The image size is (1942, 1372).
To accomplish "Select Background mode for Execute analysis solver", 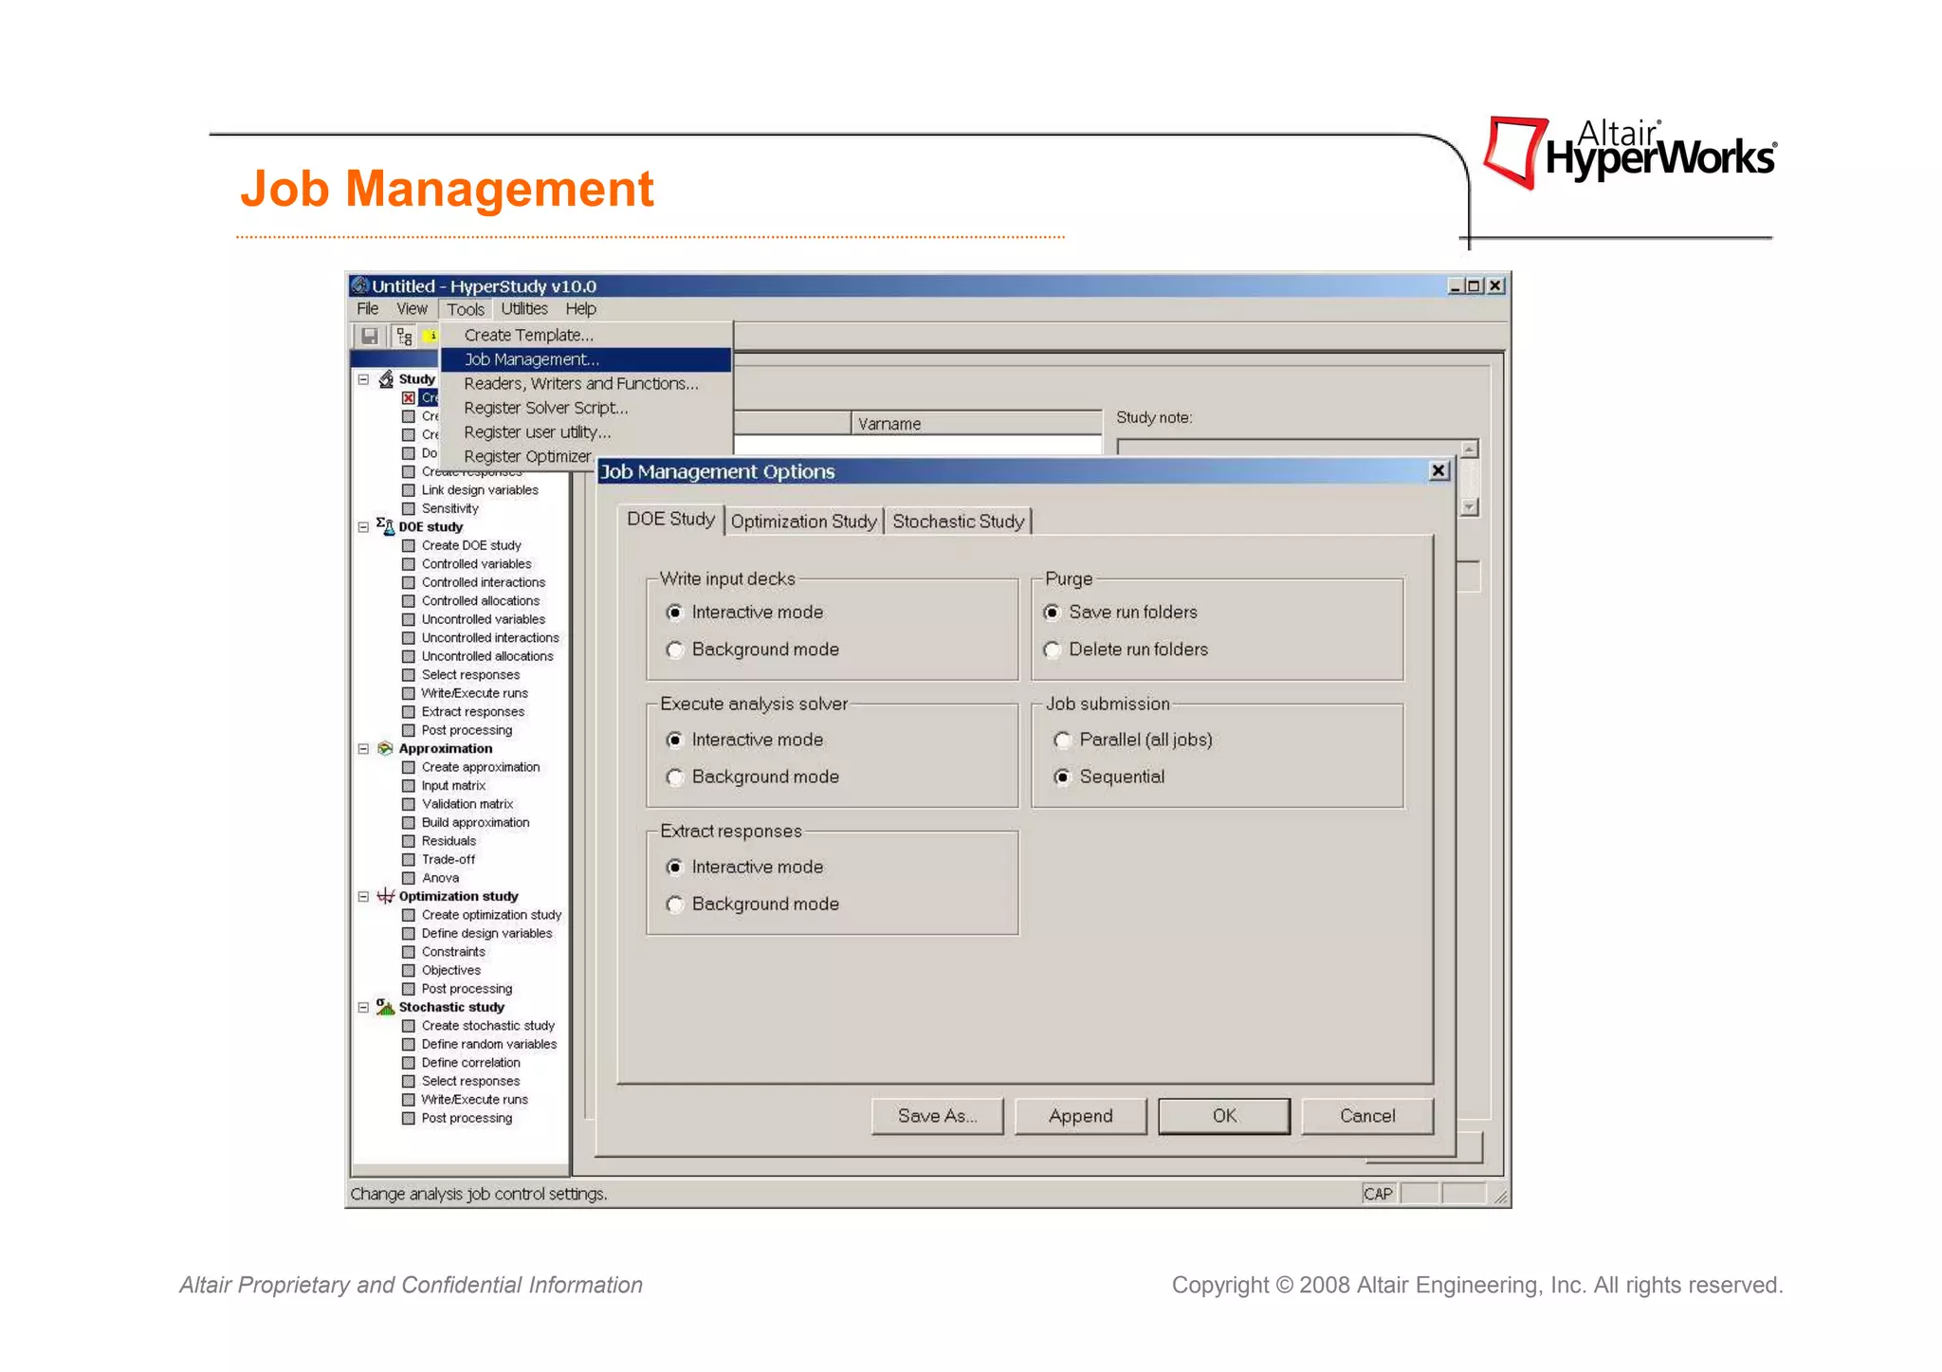I will (x=675, y=777).
